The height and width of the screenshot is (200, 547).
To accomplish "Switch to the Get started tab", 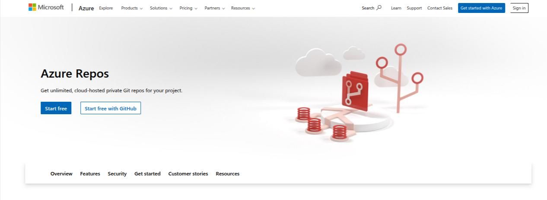I will (147, 174).
